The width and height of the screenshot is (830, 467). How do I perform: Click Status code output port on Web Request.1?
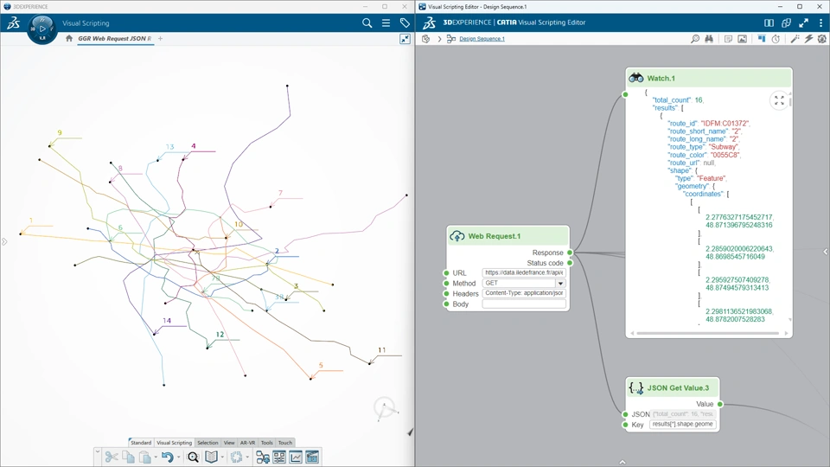pyautogui.click(x=570, y=263)
